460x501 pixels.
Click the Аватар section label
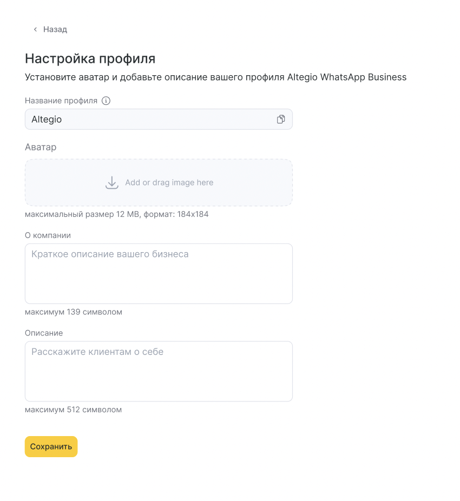pos(41,147)
